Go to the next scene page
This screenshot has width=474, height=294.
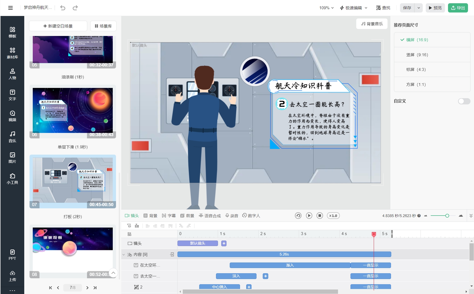(87, 288)
